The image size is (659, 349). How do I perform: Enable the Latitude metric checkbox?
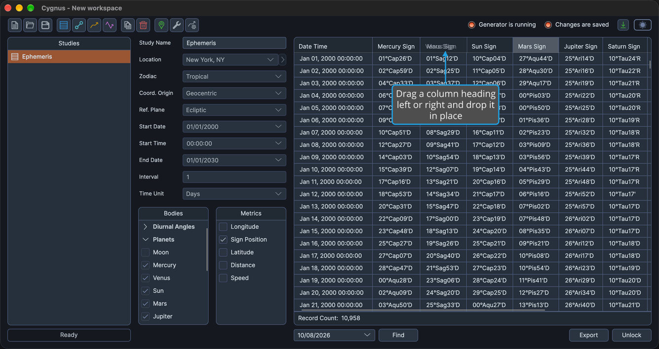click(x=223, y=252)
